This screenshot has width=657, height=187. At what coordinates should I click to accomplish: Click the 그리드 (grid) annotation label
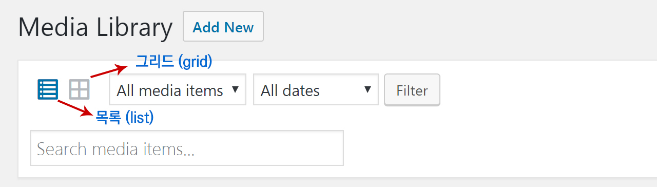[x=173, y=62]
